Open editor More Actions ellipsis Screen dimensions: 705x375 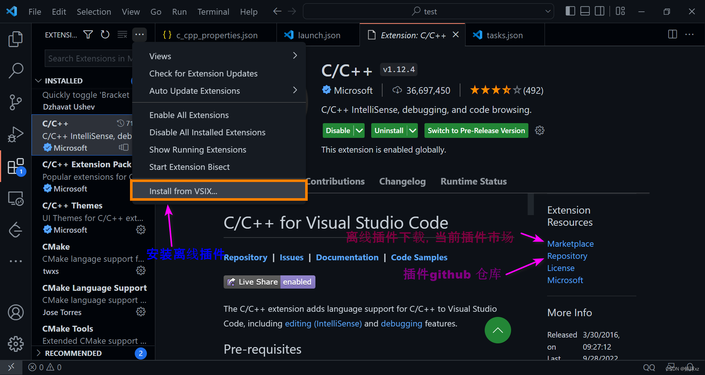pyautogui.click(x=690, y=35)
